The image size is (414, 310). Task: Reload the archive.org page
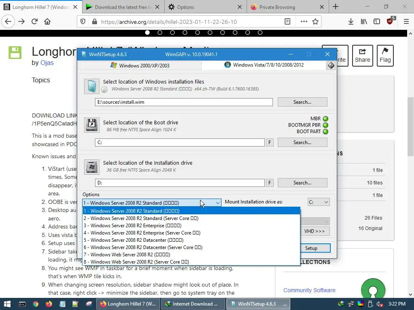click(x=34, y=21)
